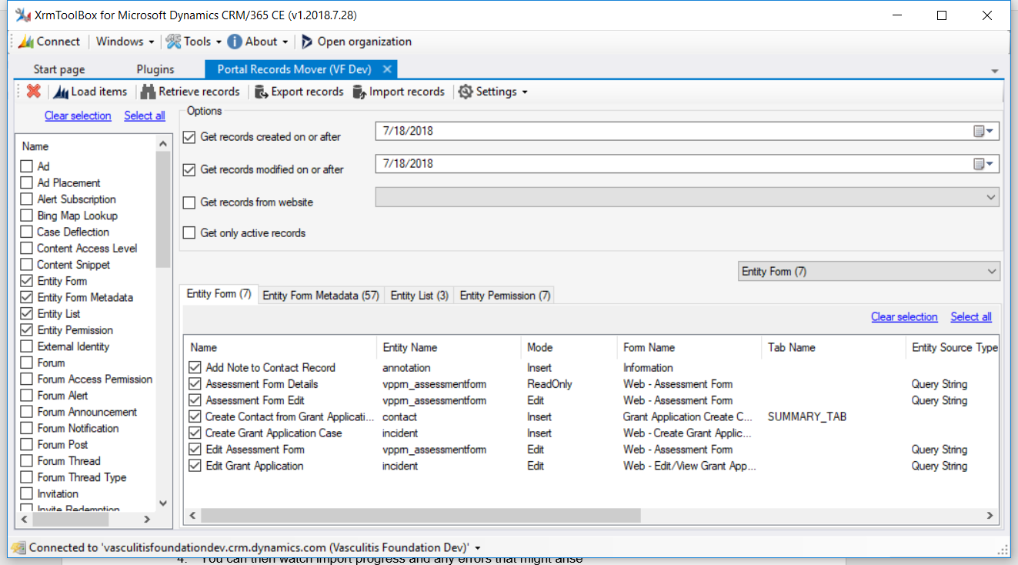Open the Entity List (3) tab
The width and height of the screenshot is (1018, 565).
(x=419, y=296)
